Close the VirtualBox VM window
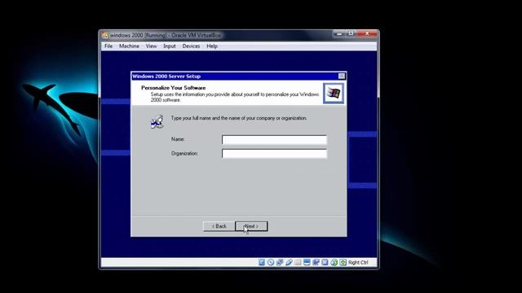Image resolution: width=522 pixels, height=293 pixels. (x=367, y=33)
